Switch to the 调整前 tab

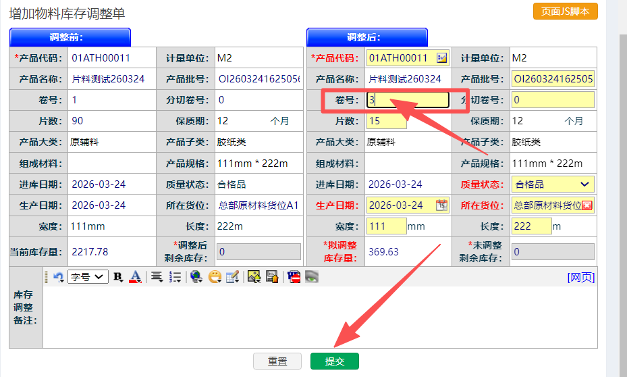click(x=70, y=37)
